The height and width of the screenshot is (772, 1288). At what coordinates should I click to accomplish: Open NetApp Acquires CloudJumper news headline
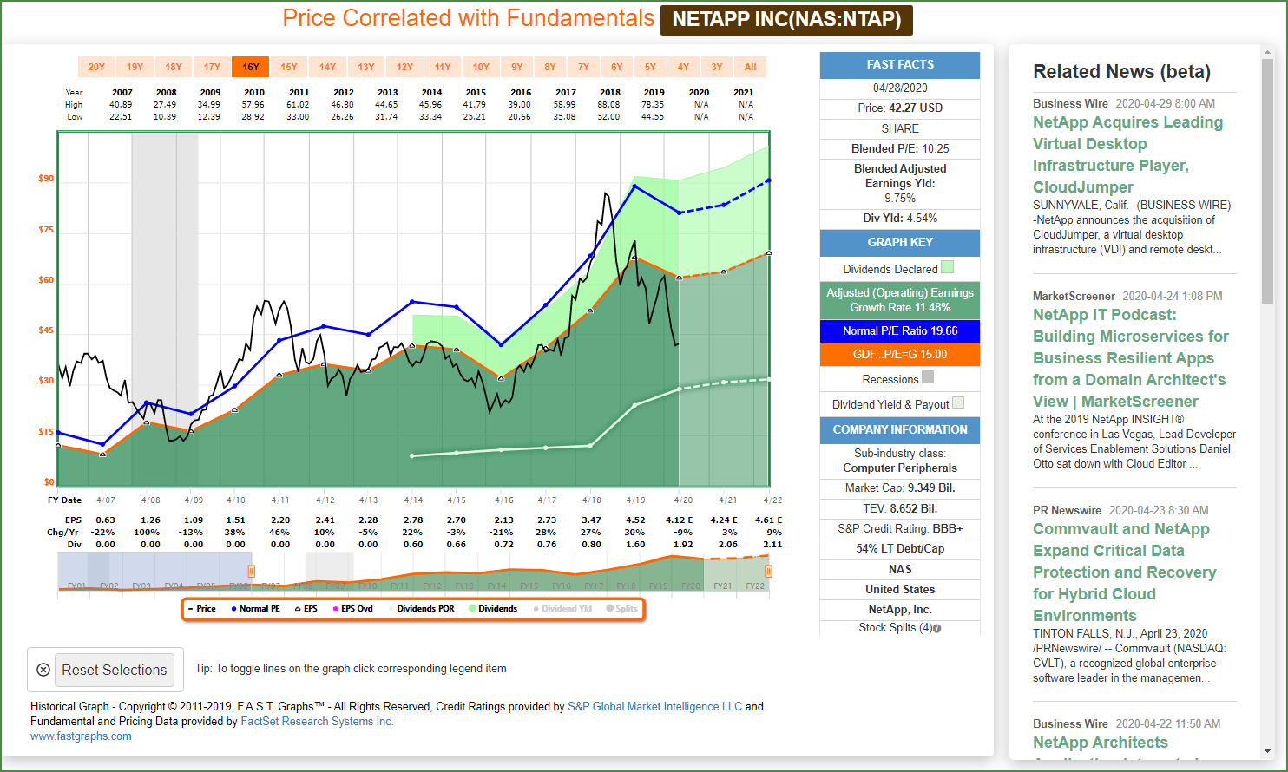1128,154
